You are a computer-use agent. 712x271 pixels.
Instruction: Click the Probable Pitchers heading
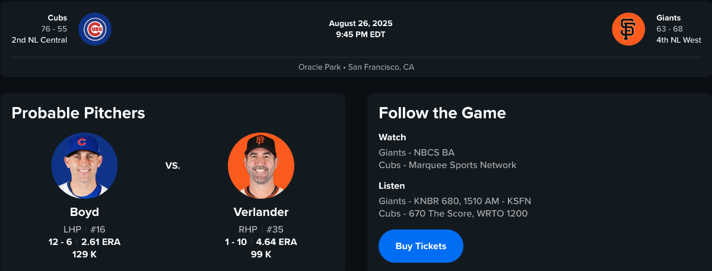click(x=78, y=113)
